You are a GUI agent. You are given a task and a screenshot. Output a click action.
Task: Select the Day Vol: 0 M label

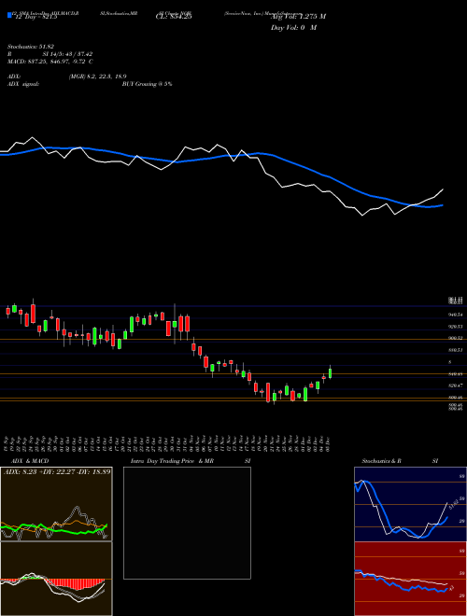(293, 28)
